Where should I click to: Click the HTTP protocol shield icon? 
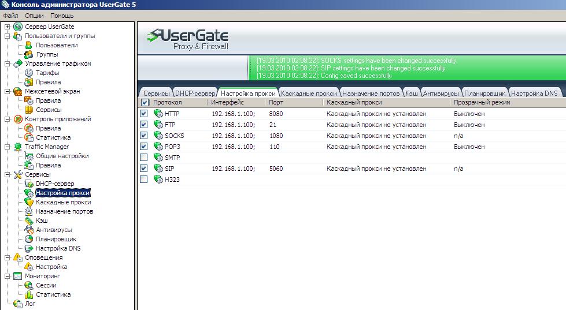point(158,114)
